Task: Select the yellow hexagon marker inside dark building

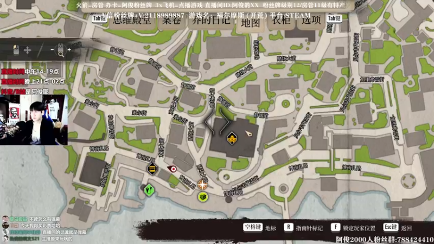Action: (x=232, y=138)
